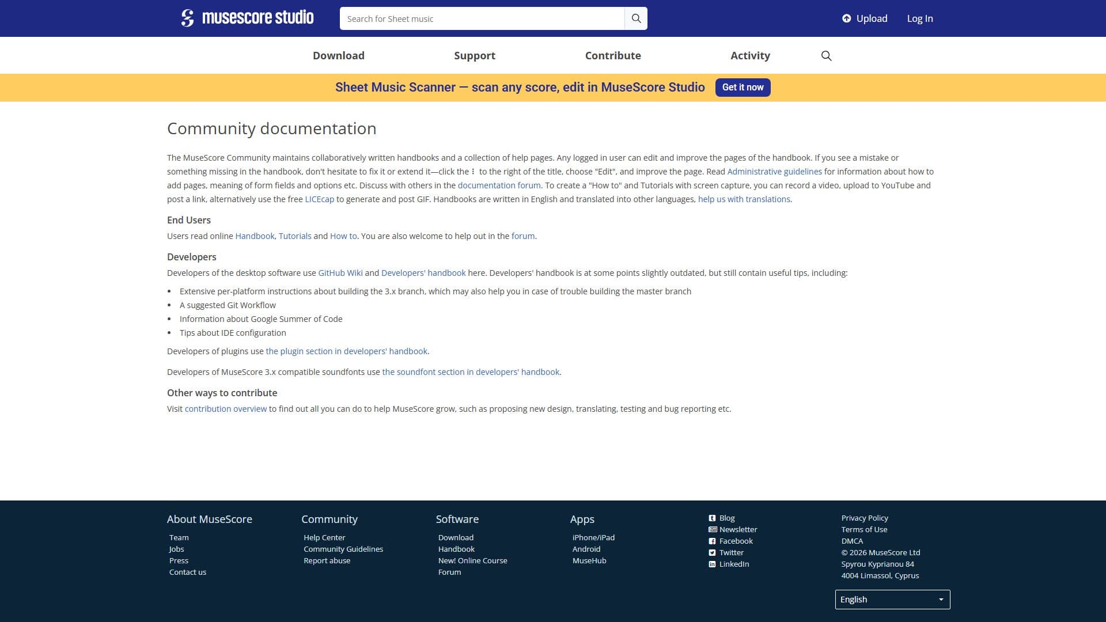Click Community Guidelines in the footer
The height and width of the screenshot is (622, 1106).
click(x=343, y=549)
